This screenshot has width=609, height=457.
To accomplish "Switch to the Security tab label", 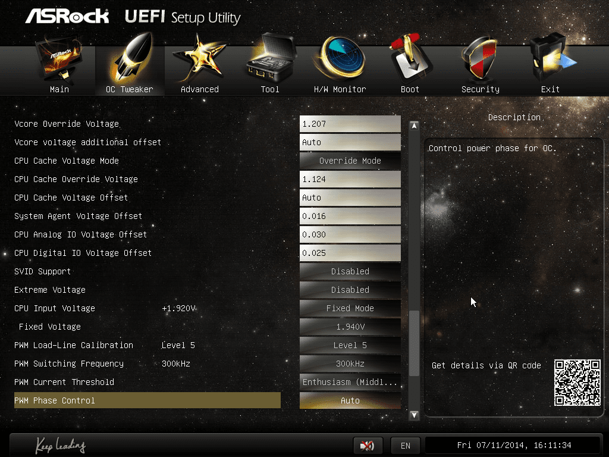I will (x=481, y=89).
